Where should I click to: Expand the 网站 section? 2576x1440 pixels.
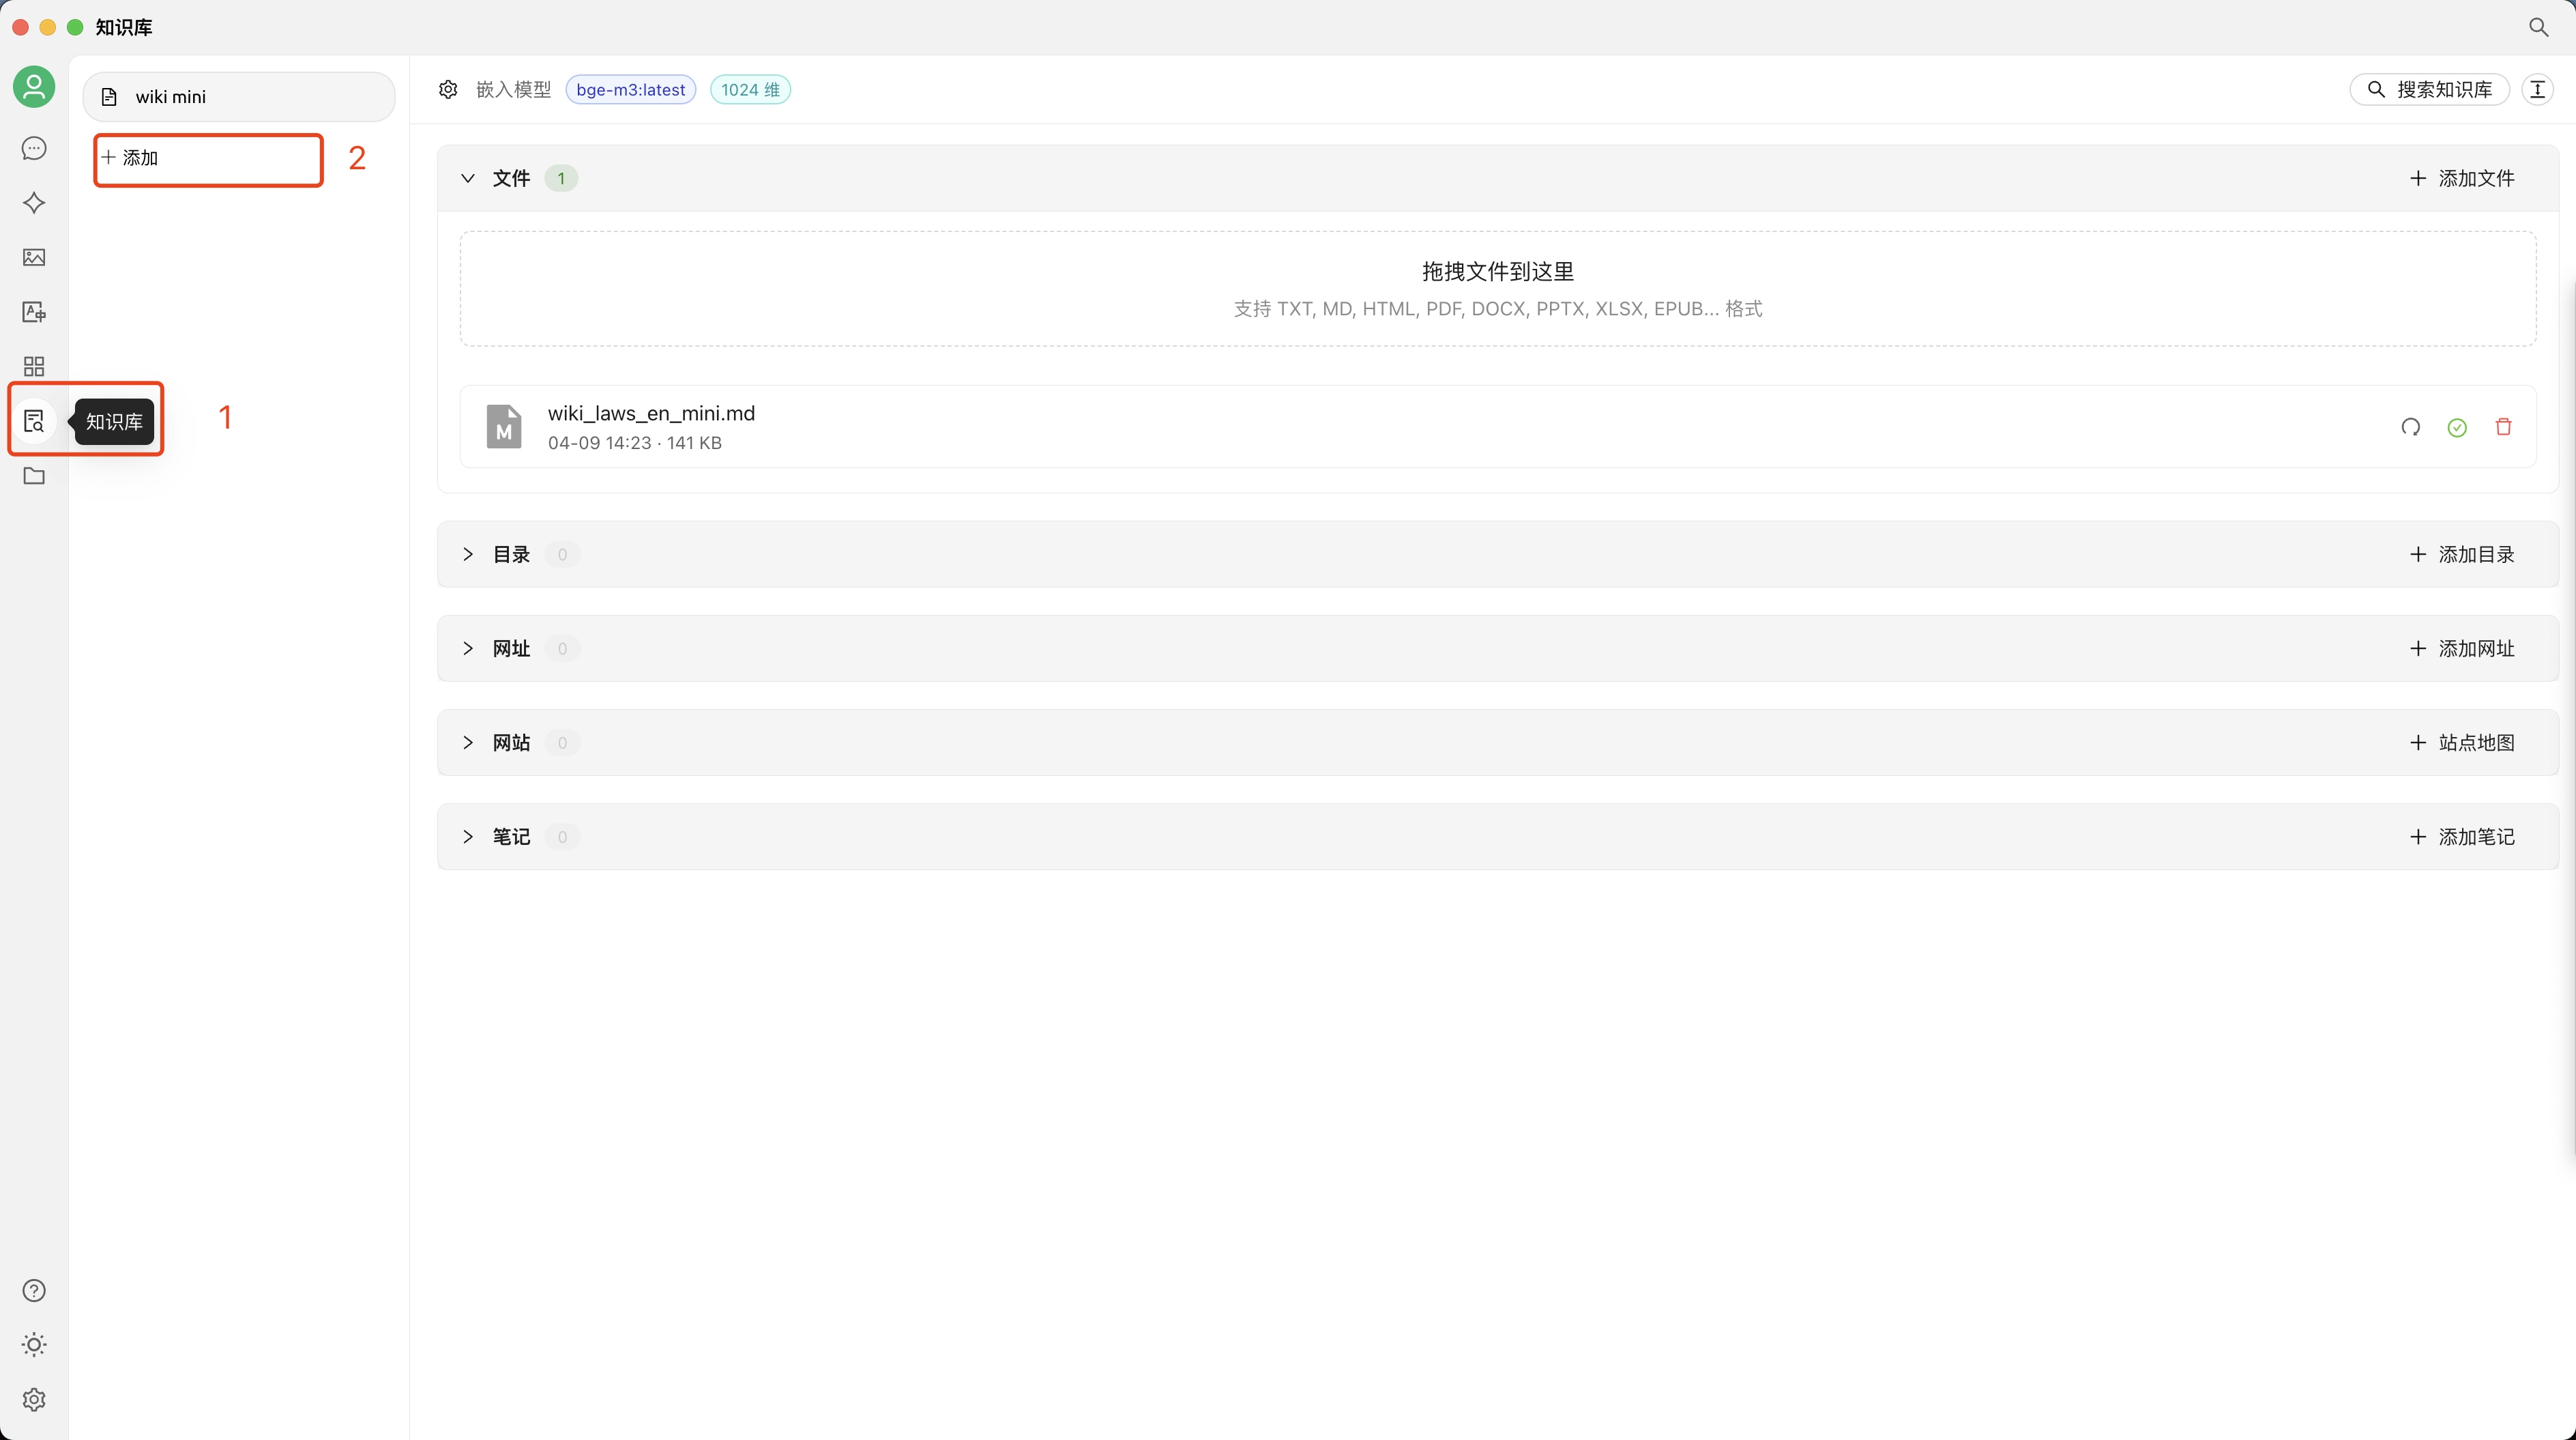(467, 743)
